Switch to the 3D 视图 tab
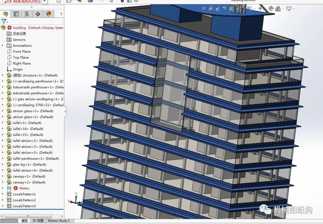 coord(38,221)
